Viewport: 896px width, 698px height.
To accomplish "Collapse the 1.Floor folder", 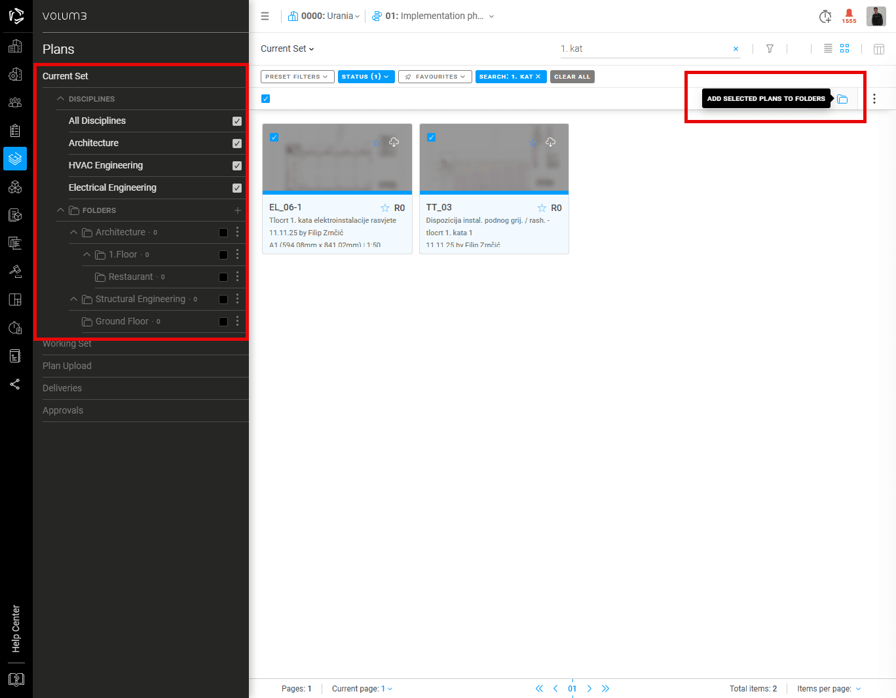I will pyautogui.click(x=86, y=254).
